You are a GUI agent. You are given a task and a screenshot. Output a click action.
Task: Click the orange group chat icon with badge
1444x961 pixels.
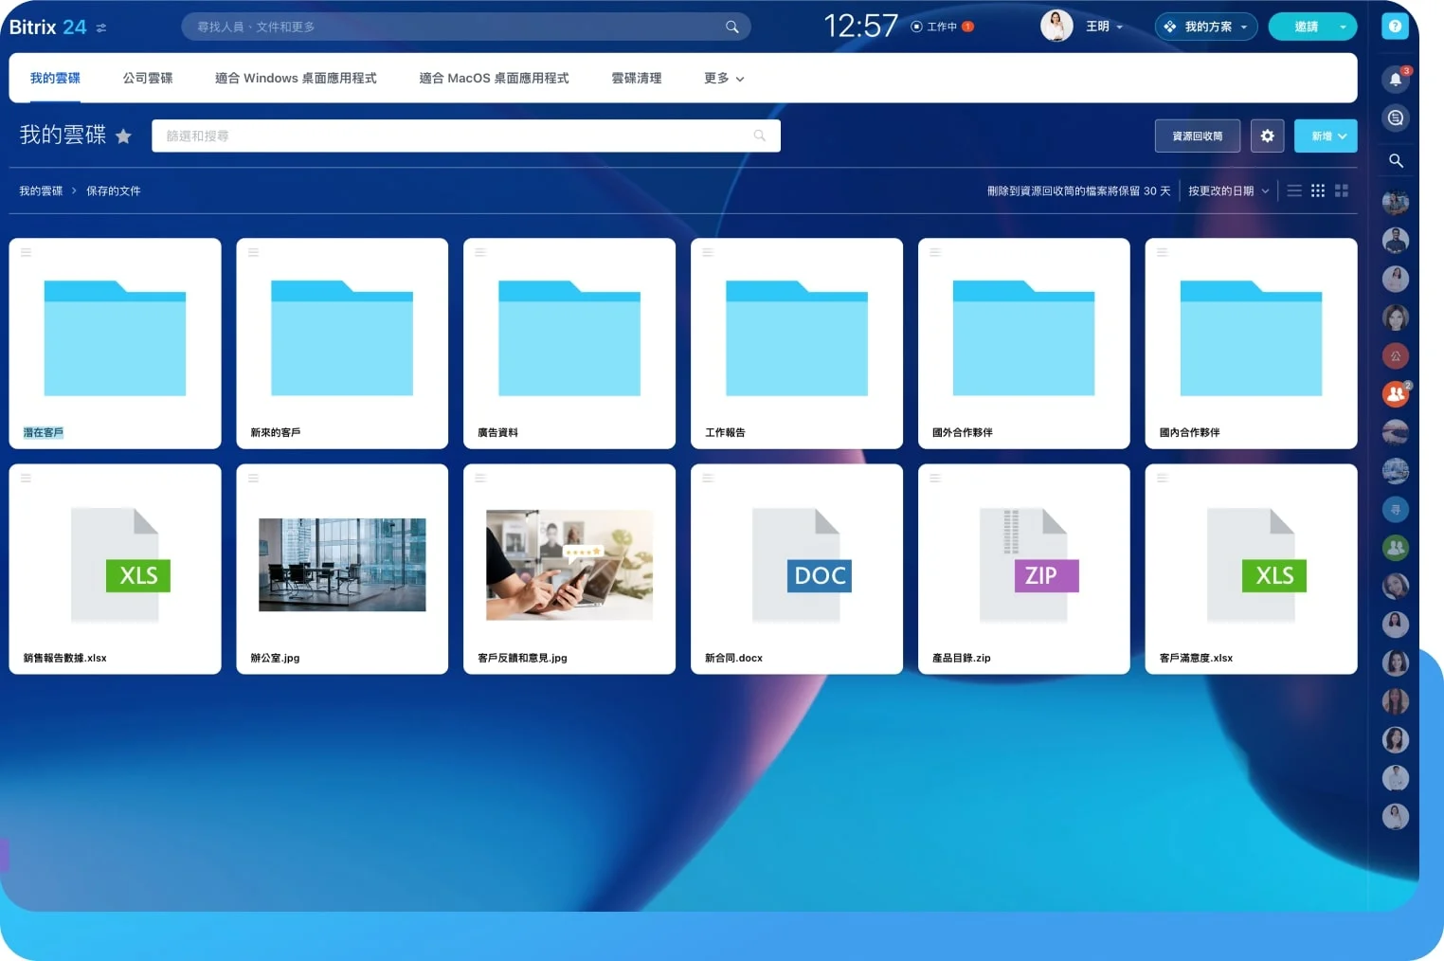click(1395, 393)
